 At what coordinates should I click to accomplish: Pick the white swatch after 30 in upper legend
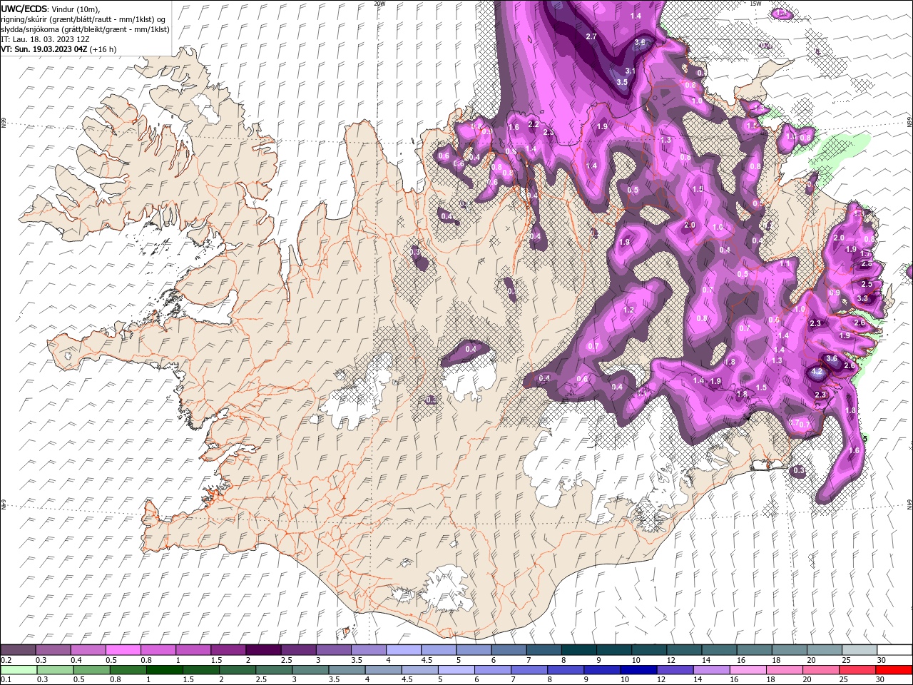[894, 650]
